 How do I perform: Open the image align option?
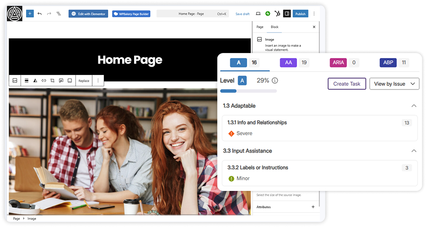click(27, 80)
